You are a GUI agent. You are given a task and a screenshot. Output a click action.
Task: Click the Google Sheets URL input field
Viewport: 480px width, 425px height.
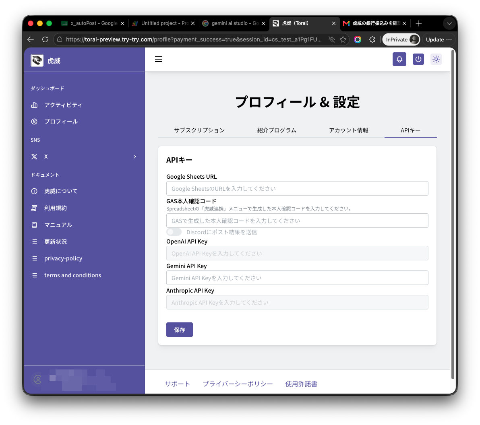pyautogui.click(x=297, y=188)
